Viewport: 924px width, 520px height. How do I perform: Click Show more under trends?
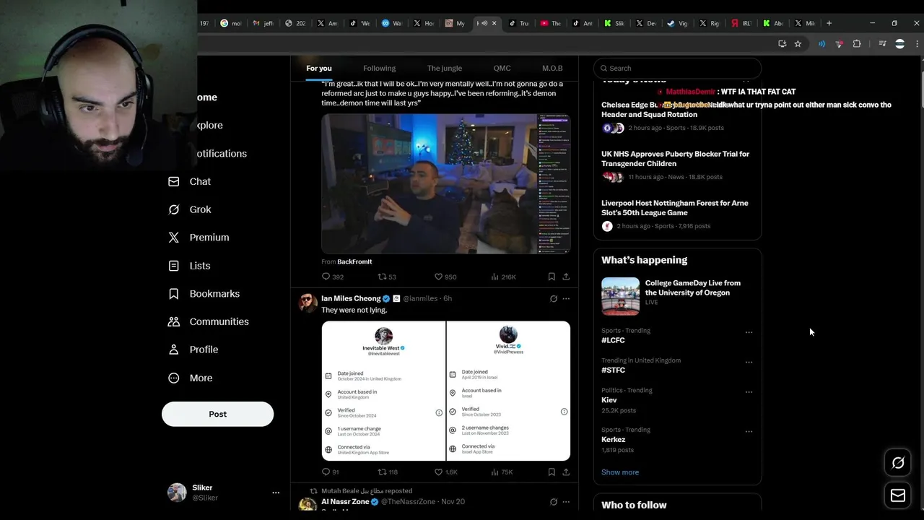[x=620, y=472]
